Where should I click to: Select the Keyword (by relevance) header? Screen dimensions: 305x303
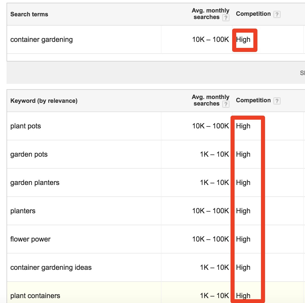tap(44, 101)
